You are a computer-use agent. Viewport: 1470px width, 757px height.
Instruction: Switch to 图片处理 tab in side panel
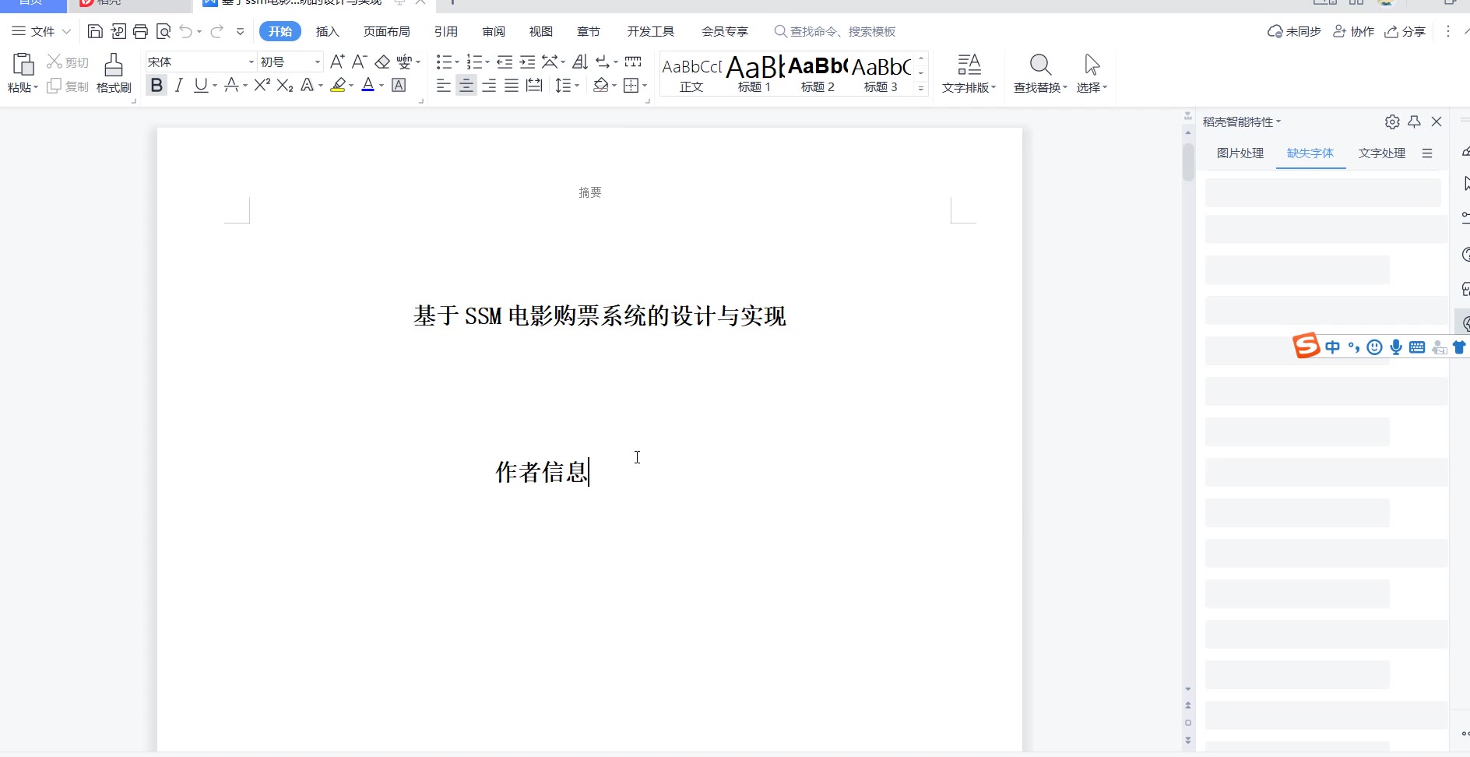click(x=1240, y=153)
